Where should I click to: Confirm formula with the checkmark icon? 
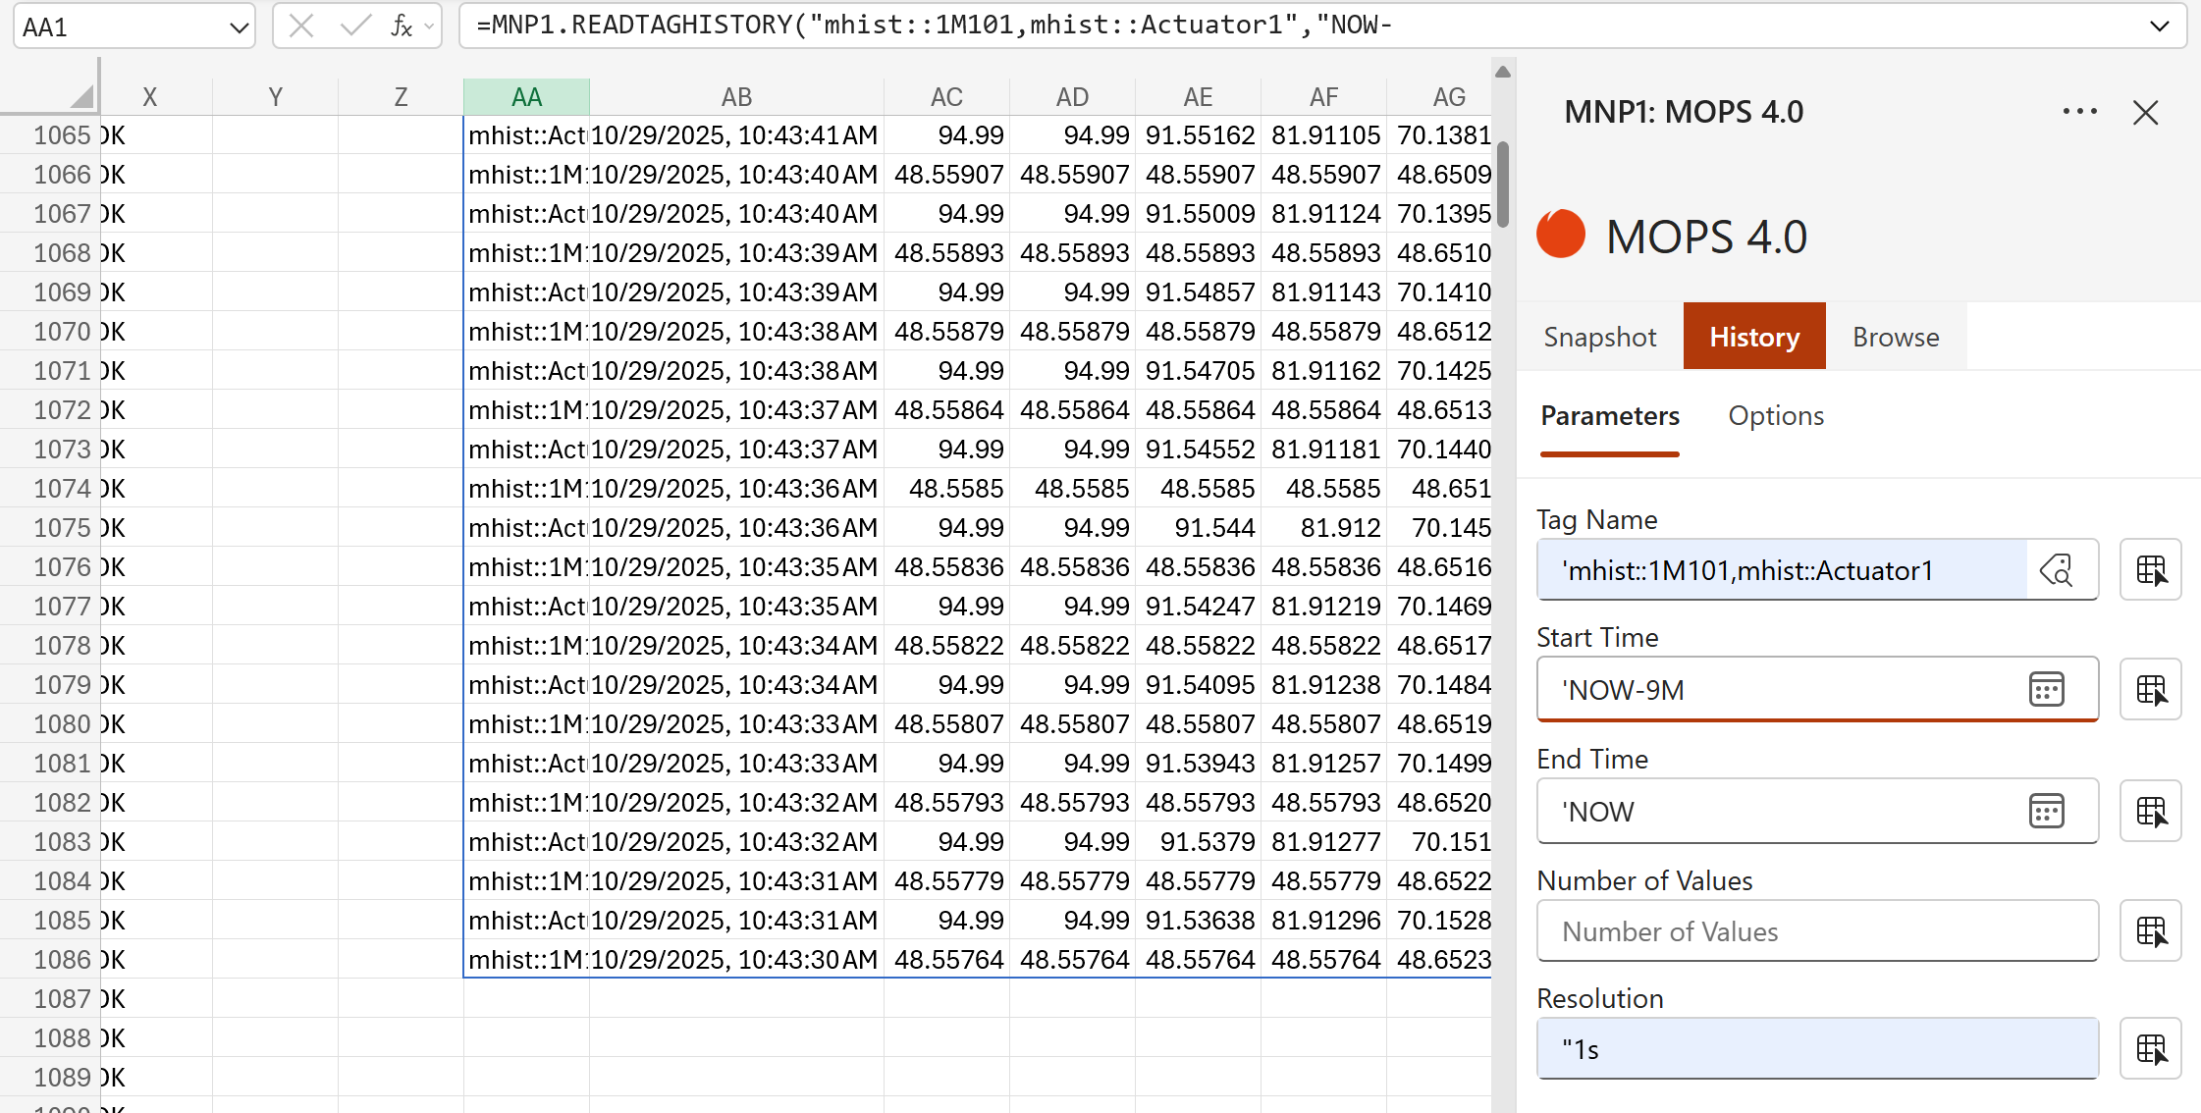pos(355,26)
